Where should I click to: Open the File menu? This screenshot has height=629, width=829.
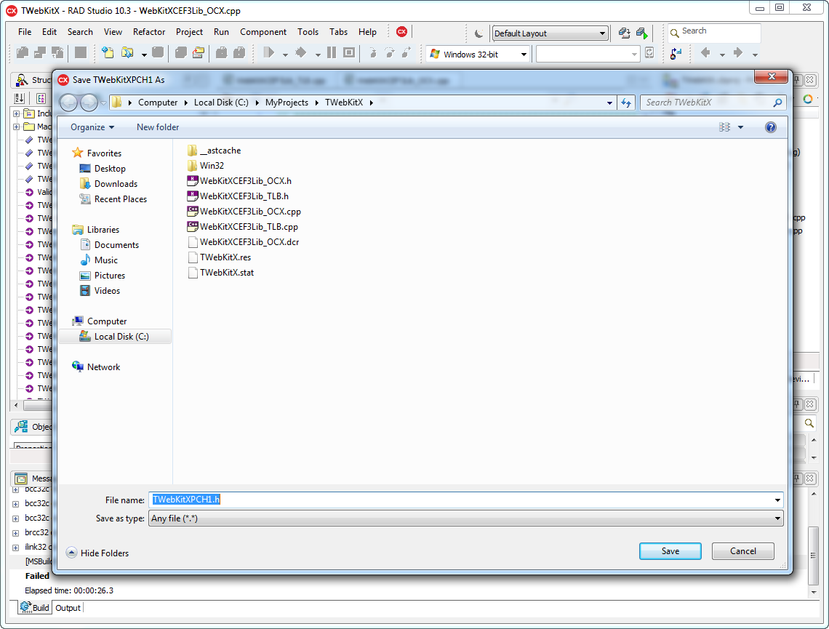(25, 32)
